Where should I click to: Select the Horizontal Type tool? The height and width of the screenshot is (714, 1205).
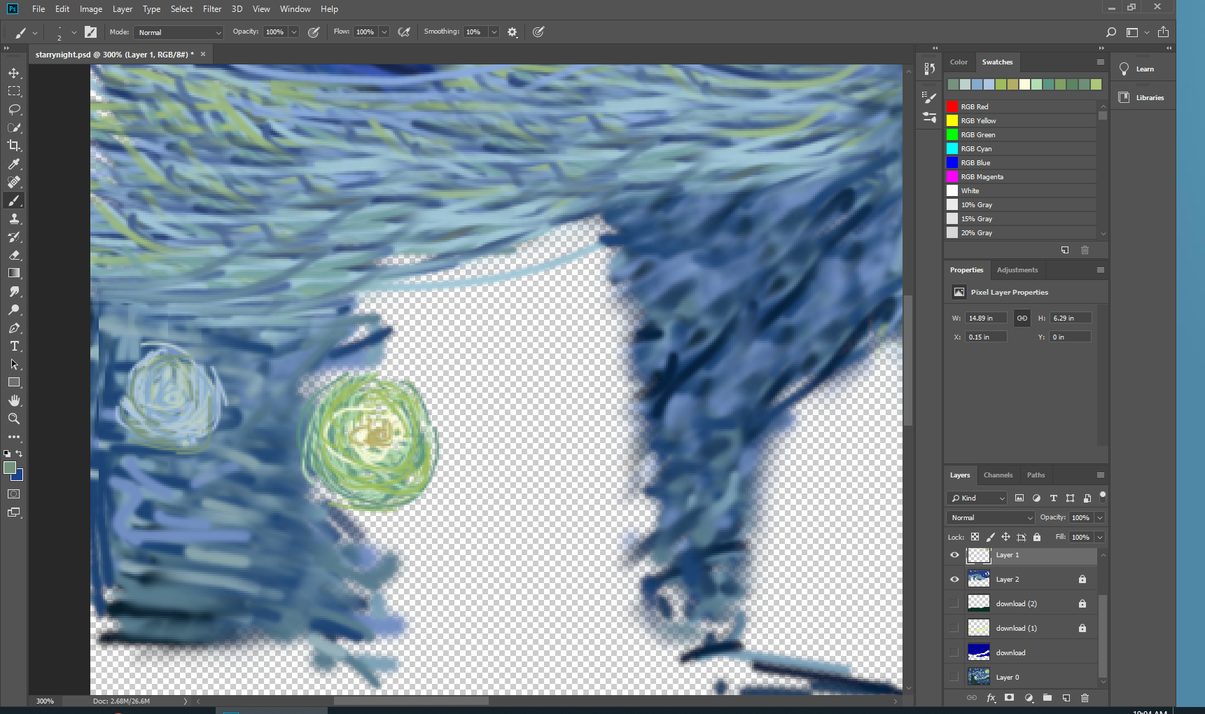pos(14,346)
